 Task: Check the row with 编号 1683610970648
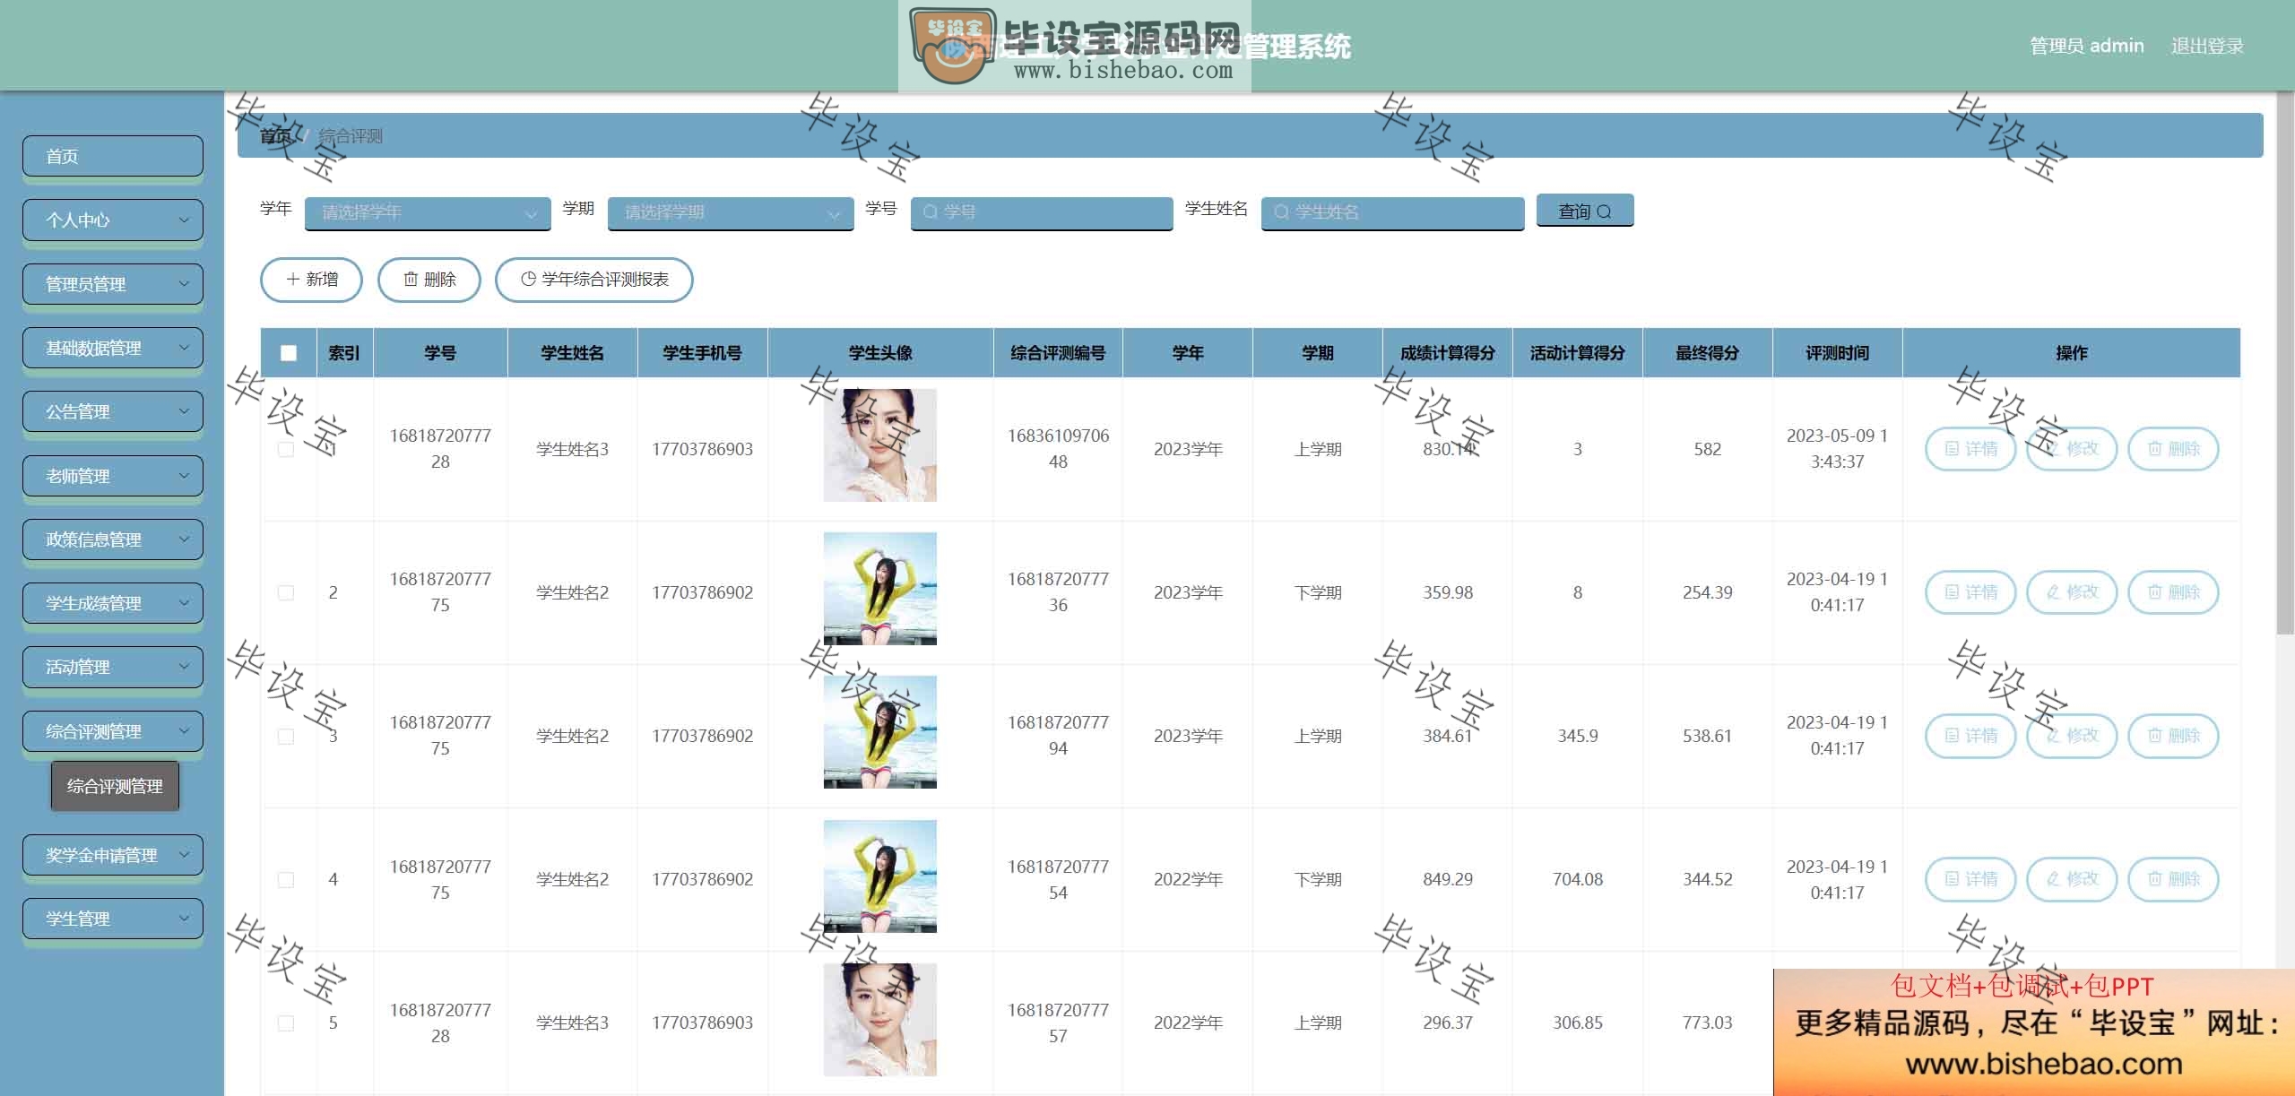tap(286, 449)
